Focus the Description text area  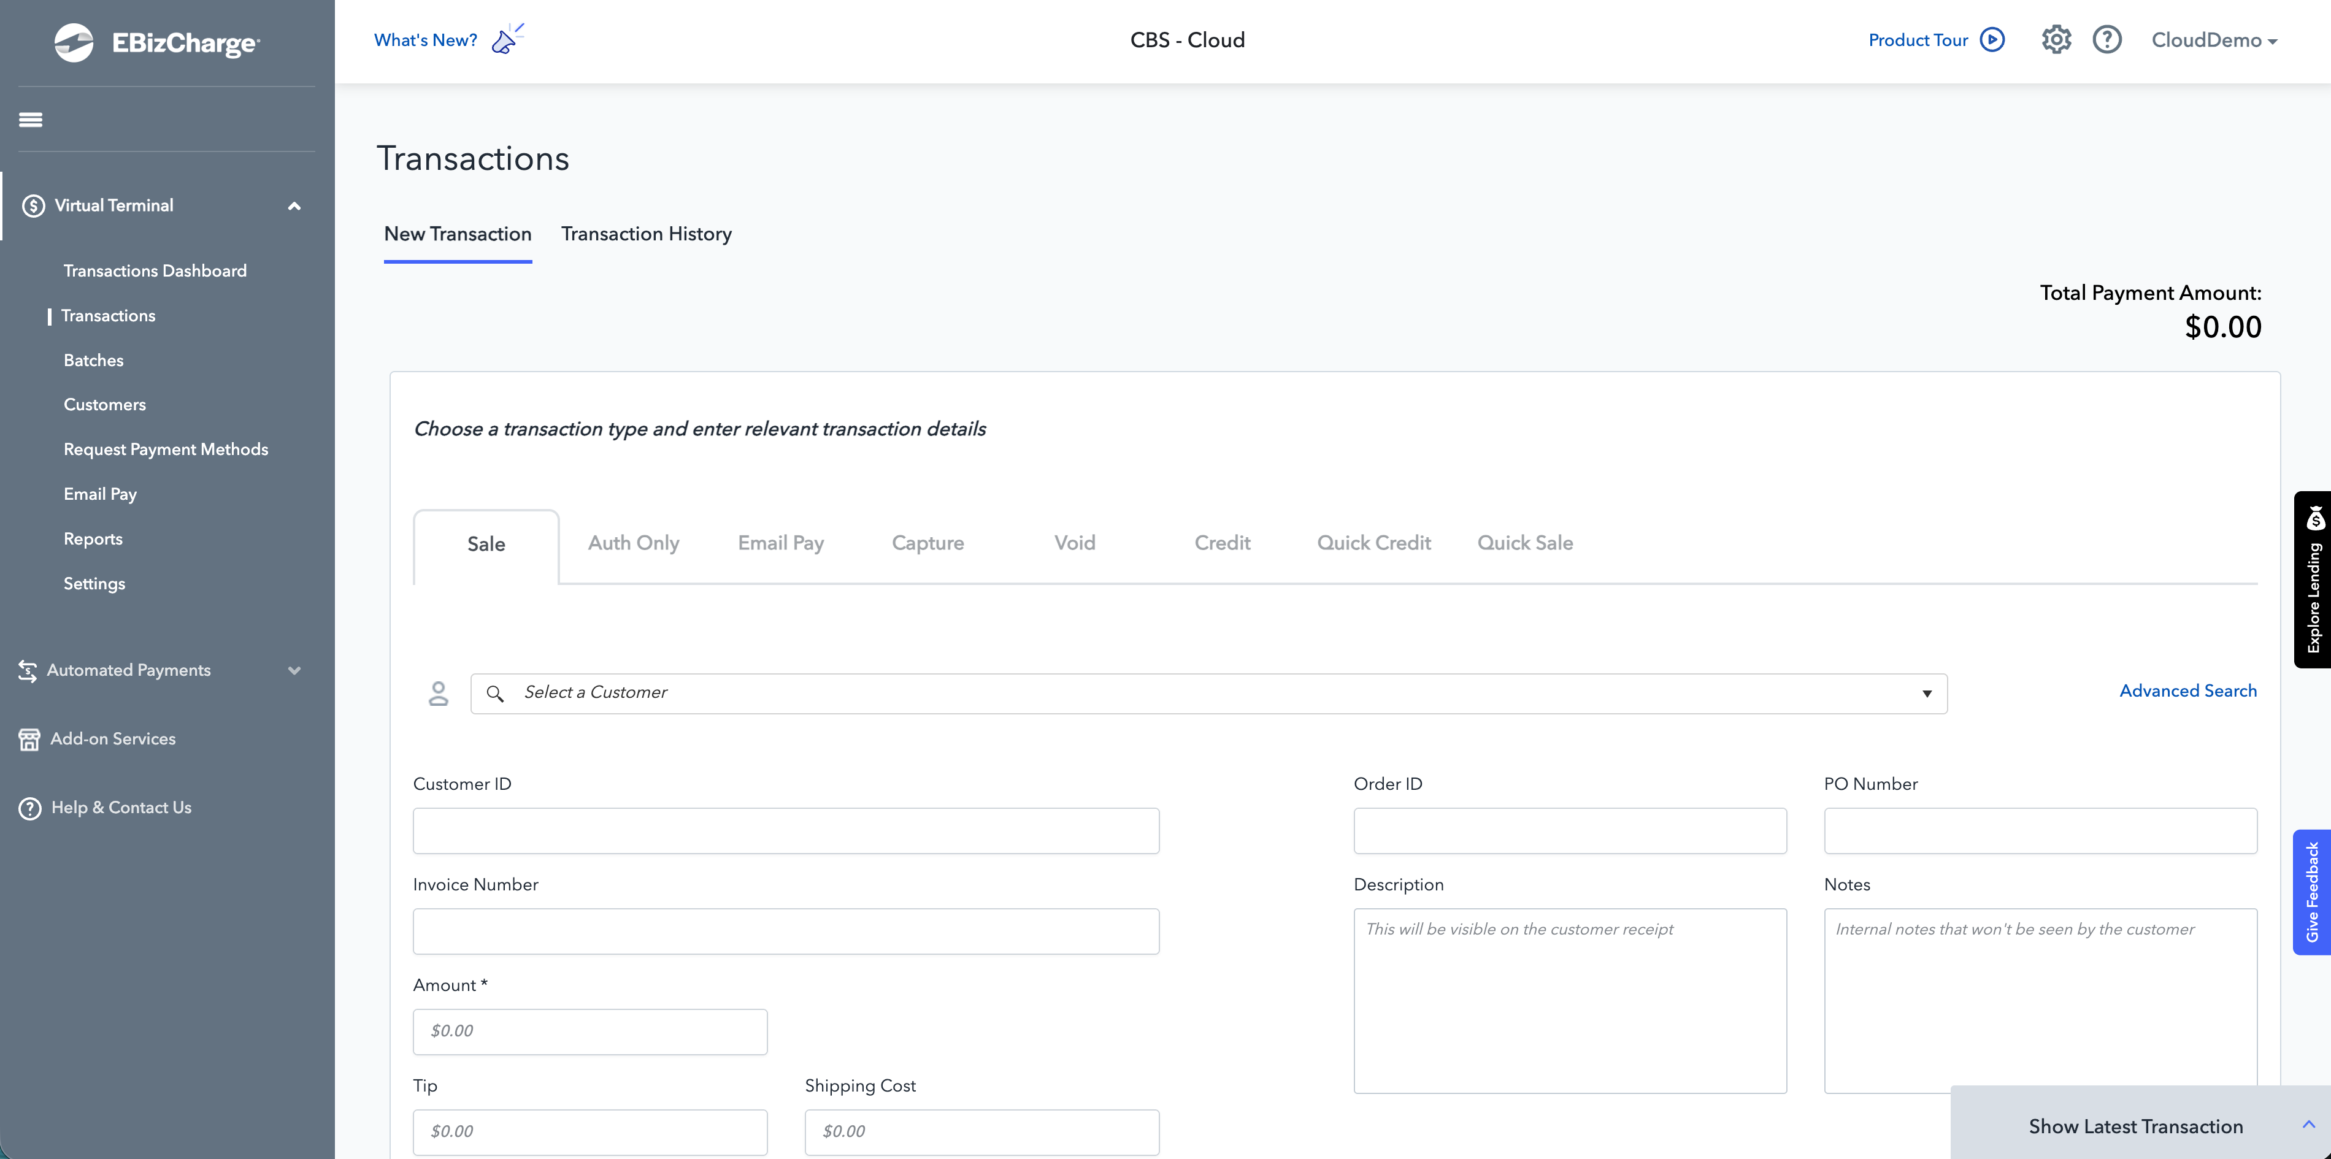[1570, 1001]
